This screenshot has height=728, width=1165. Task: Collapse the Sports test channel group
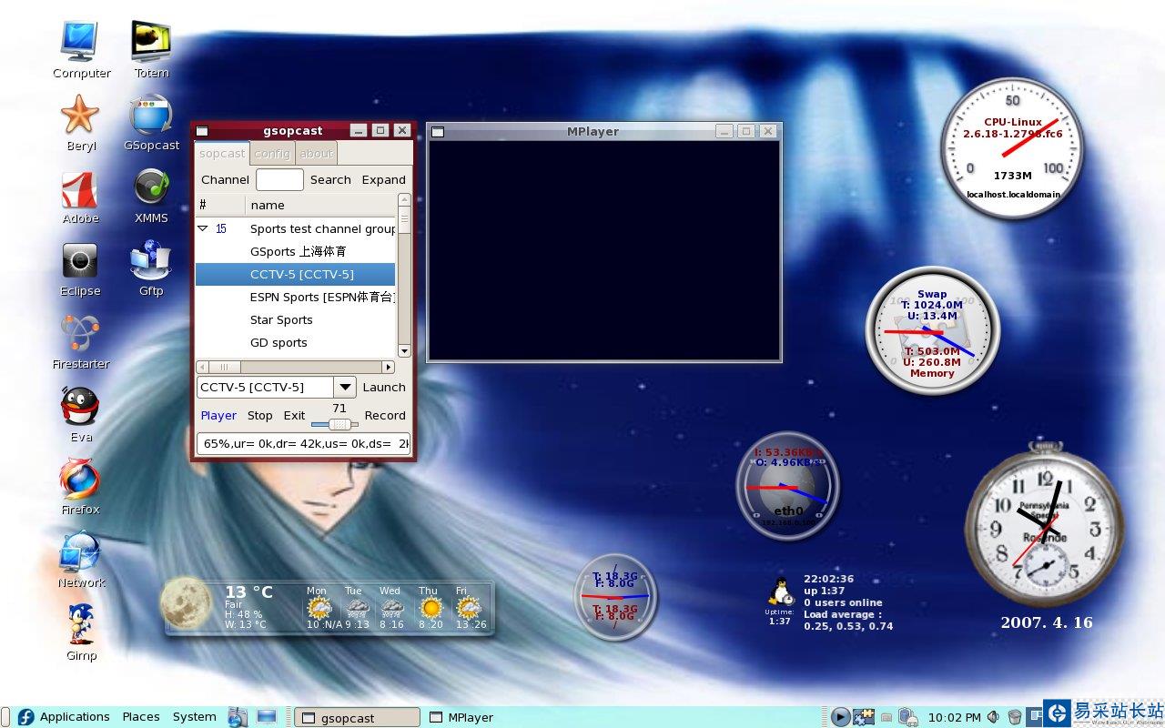coord(203,228)
